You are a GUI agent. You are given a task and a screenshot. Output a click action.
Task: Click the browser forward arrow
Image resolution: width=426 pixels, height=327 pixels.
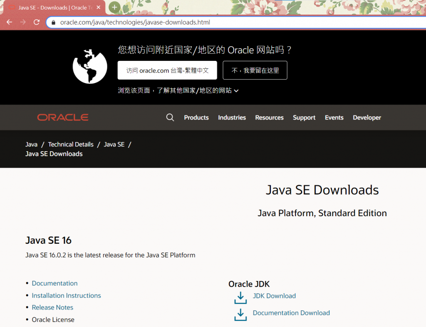click(x=23, y=22)
